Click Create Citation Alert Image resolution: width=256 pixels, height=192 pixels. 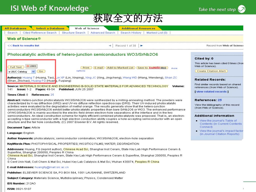pyautogui.click(x=211, y=71)
